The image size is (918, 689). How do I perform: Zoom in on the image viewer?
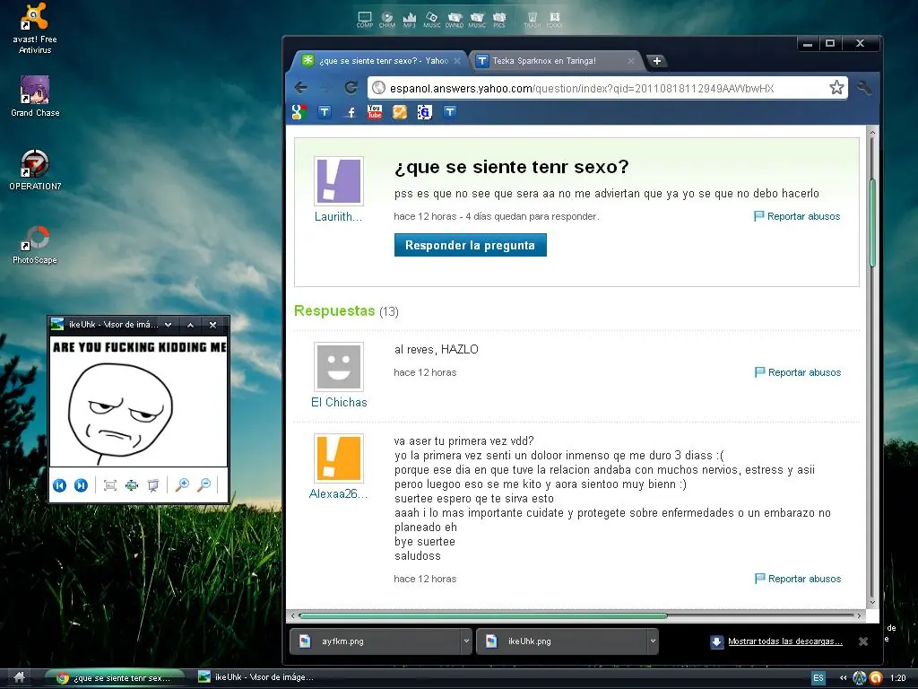pyautogui.click(x=183, y=484)
